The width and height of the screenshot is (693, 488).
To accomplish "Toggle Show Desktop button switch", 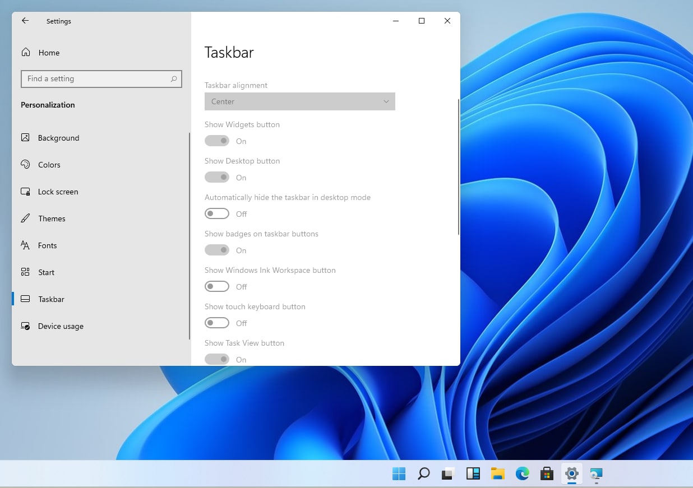I will (x=217, y=177).
